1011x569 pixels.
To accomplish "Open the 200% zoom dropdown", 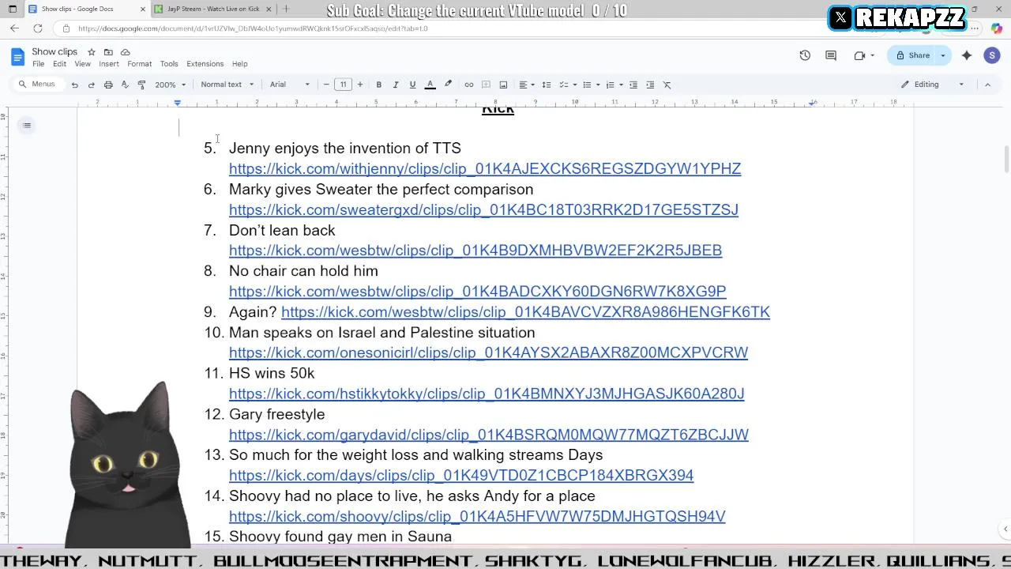I will point(171,85).
